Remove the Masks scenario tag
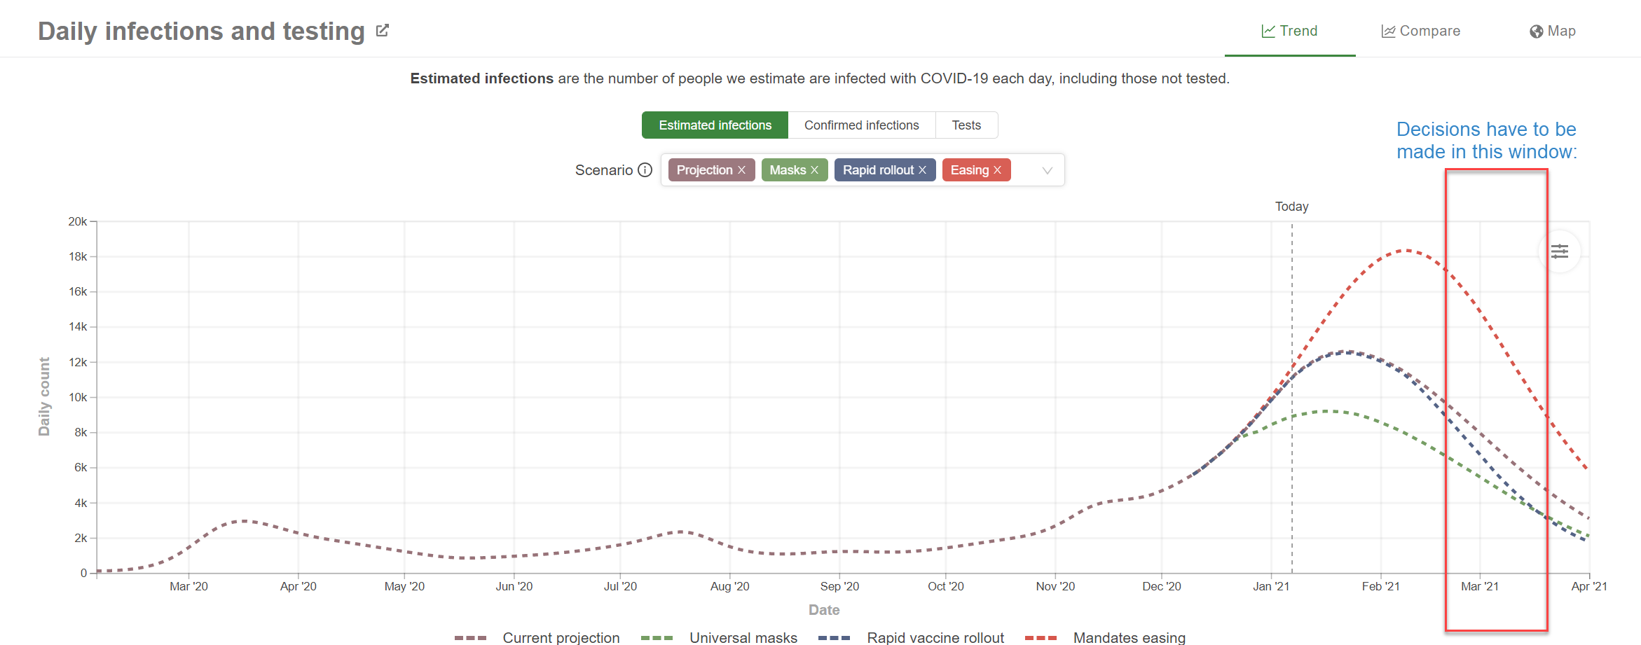 coord(814,170)
